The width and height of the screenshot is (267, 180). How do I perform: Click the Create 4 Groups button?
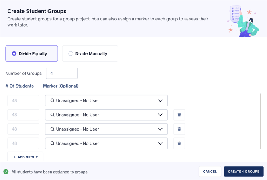pos(243,172)
